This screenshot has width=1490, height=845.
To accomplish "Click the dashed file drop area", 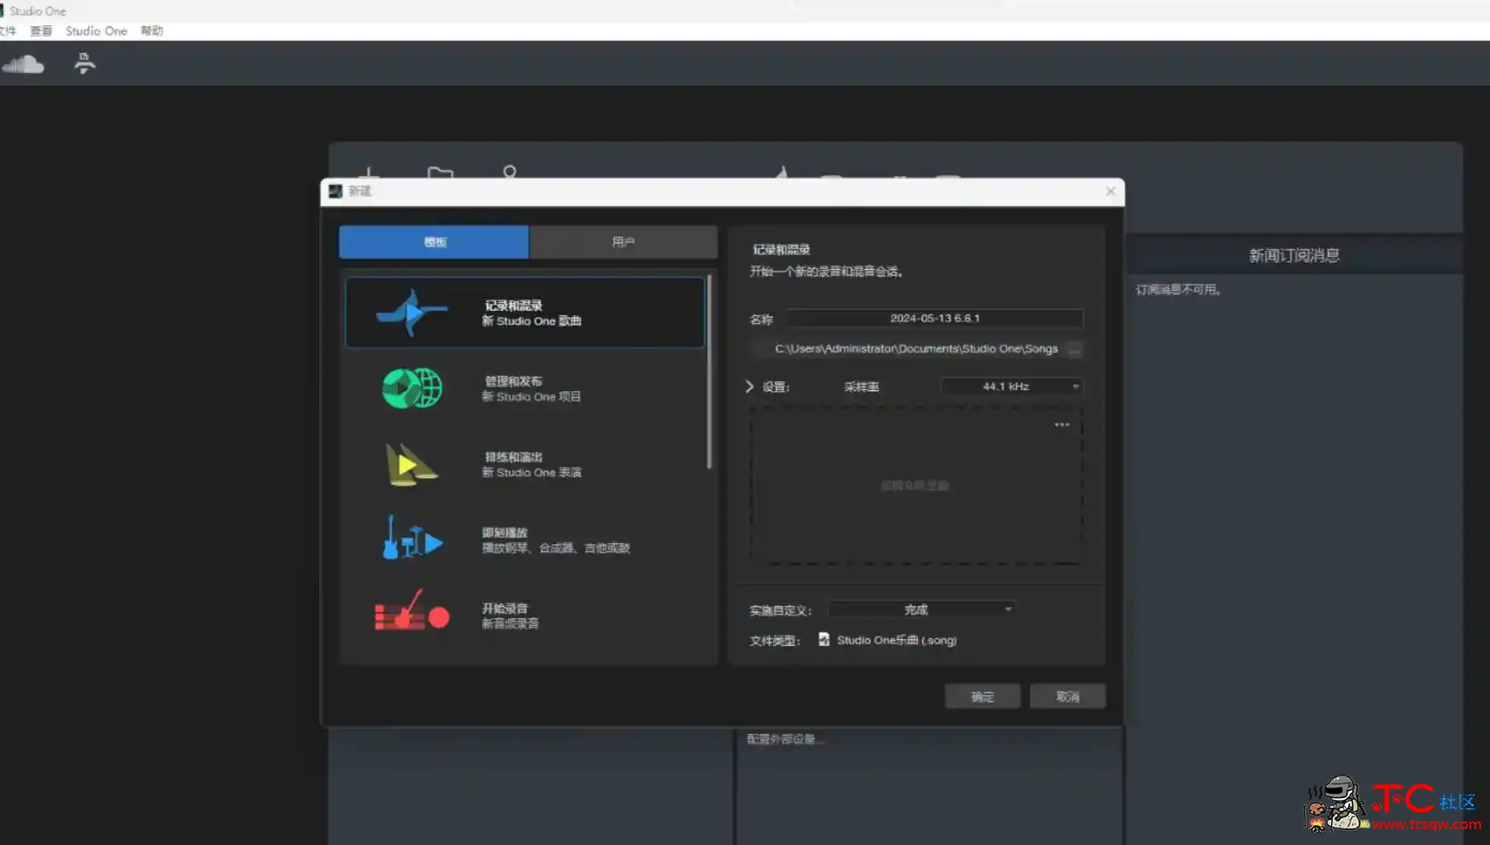I will (x=916, y=485).
